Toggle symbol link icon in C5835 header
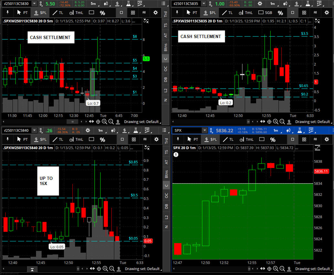 pyautogui.click(x=211, y=4)
